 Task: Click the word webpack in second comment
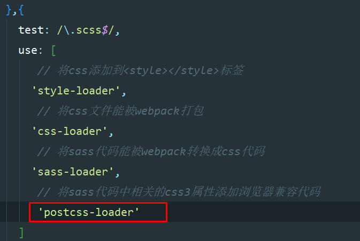[x=157, y=111]
